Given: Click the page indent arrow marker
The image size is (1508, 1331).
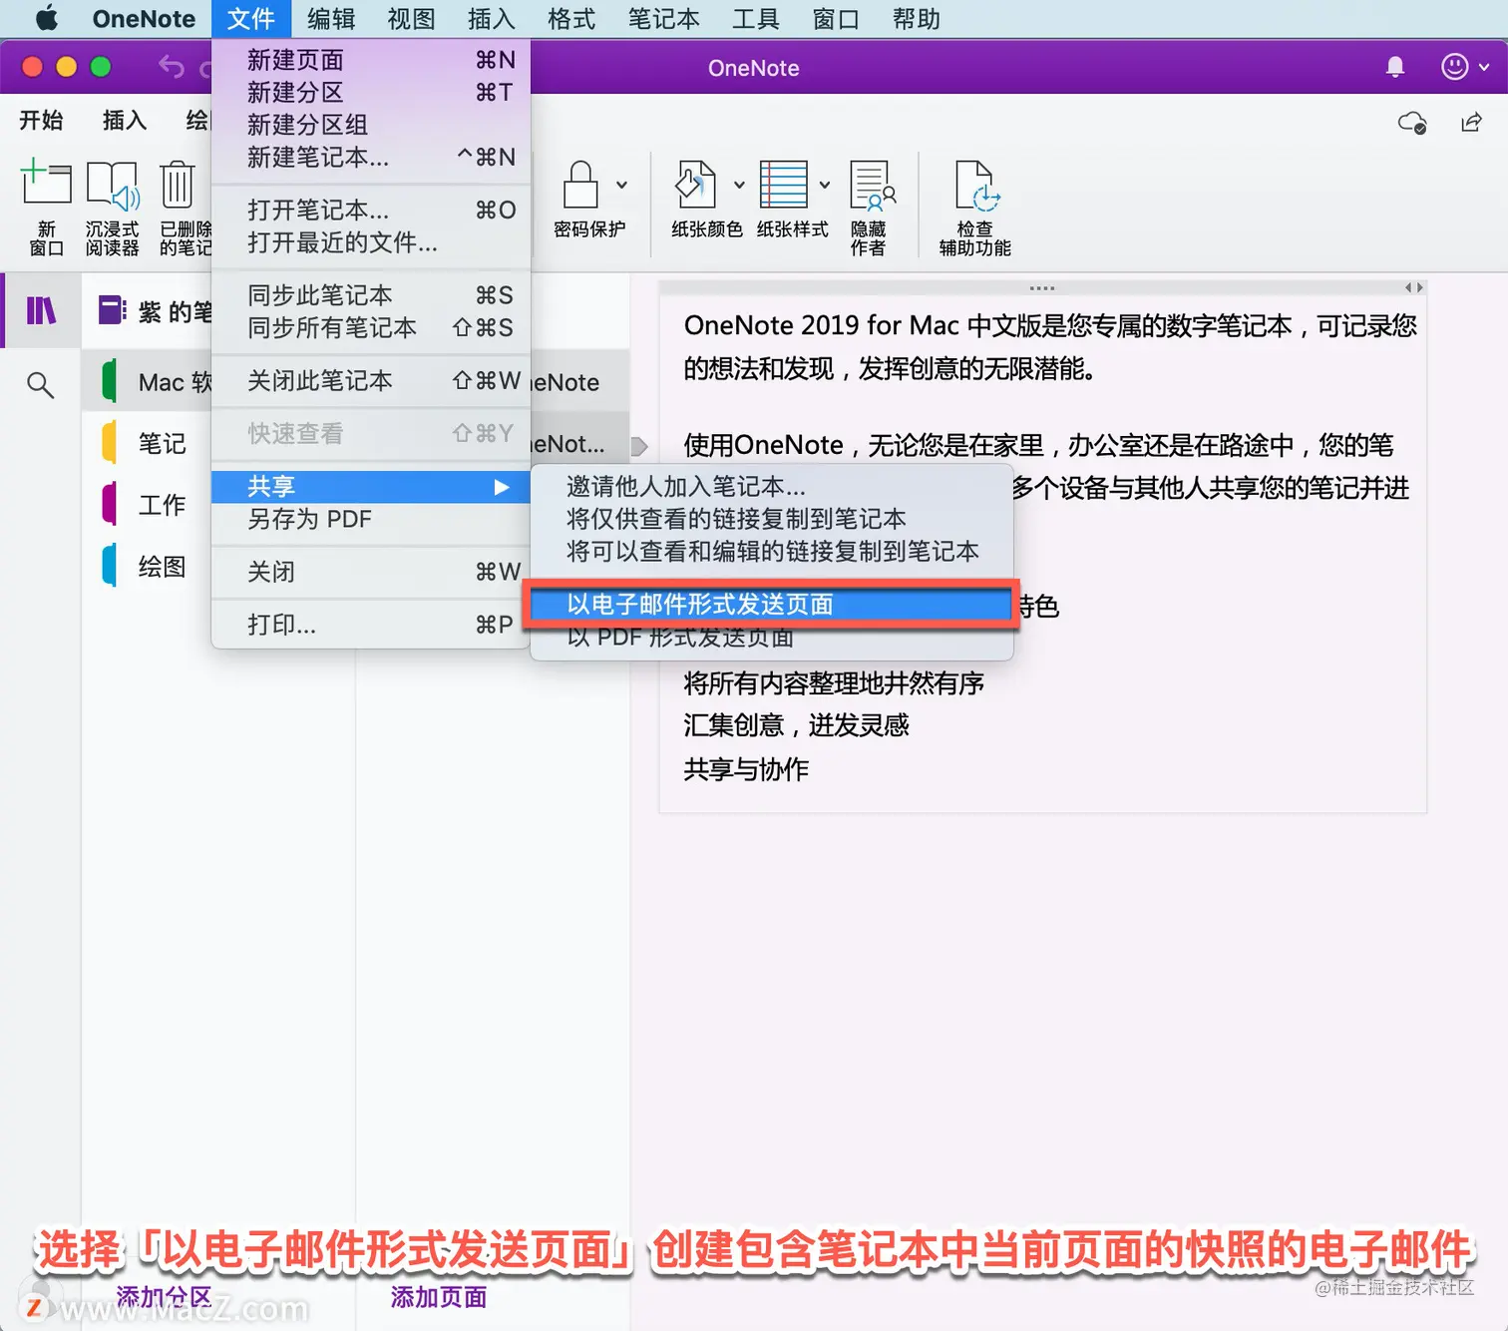Looking at the screenshot, I should pyautogui.click(x=640, y=445).
